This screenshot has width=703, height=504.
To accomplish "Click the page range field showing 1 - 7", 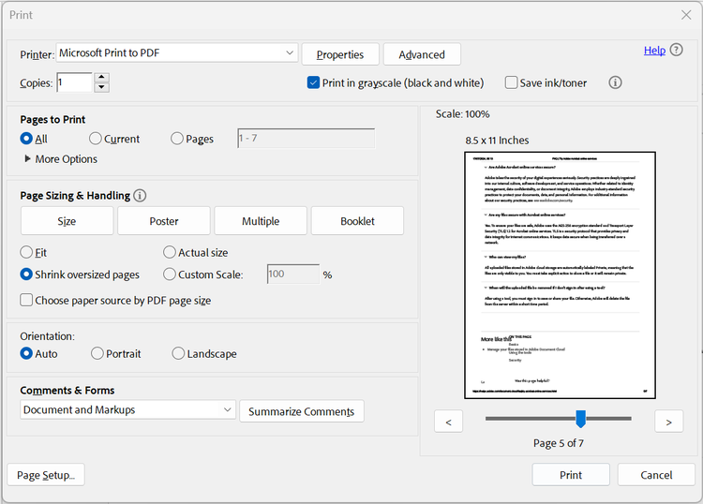I will point(307,138).
